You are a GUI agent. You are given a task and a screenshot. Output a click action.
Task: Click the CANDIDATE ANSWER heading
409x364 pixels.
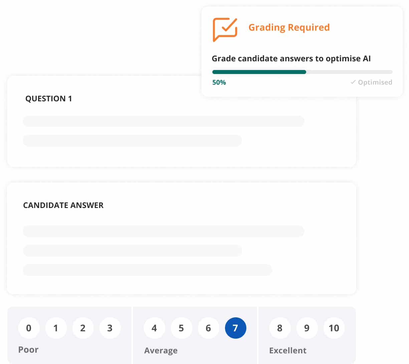click(x=63, y=205)
